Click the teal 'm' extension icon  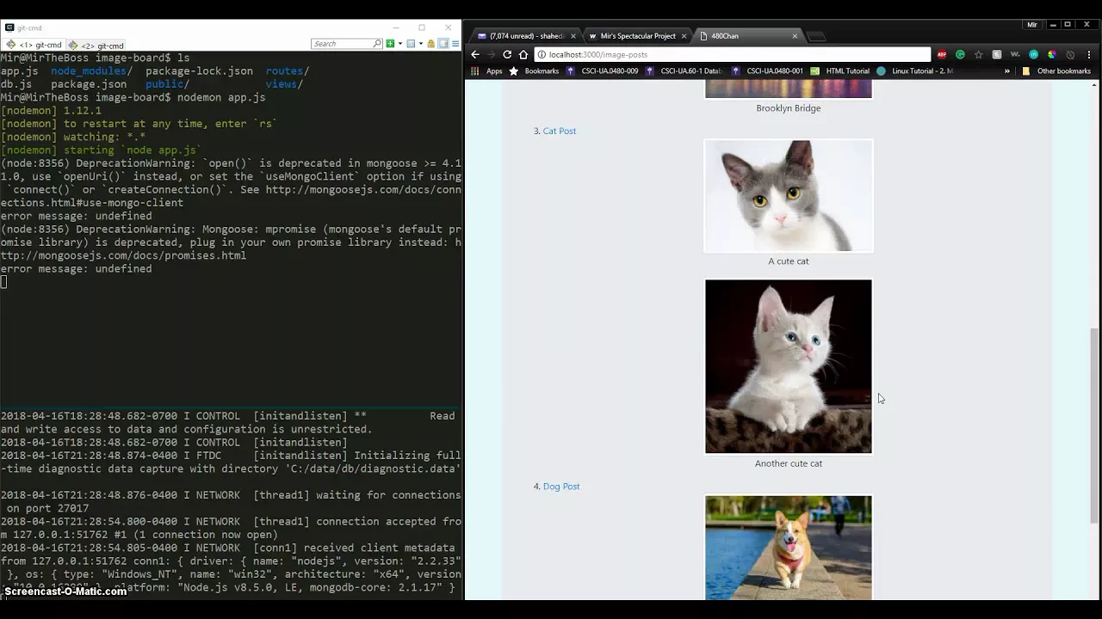[x=1034, y=54]
